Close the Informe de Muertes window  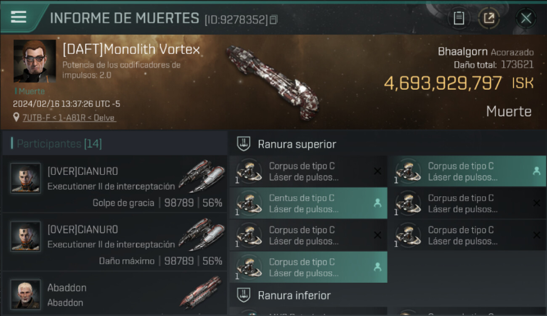526,18
